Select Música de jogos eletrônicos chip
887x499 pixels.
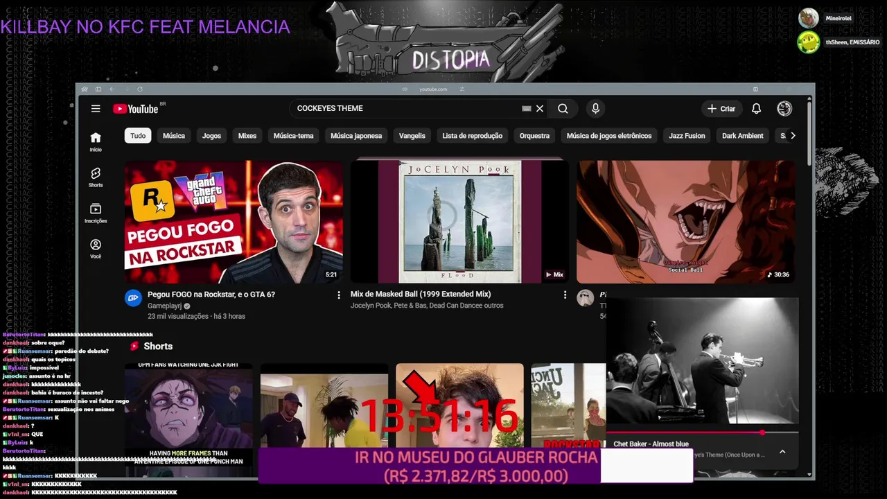(609, 136)
